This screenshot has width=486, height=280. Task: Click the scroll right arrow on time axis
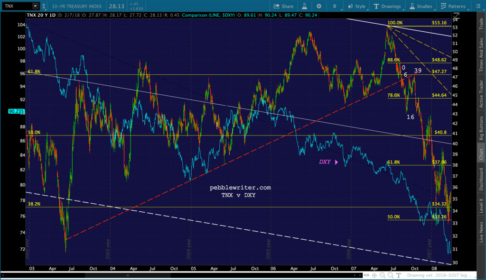point(360,275)
